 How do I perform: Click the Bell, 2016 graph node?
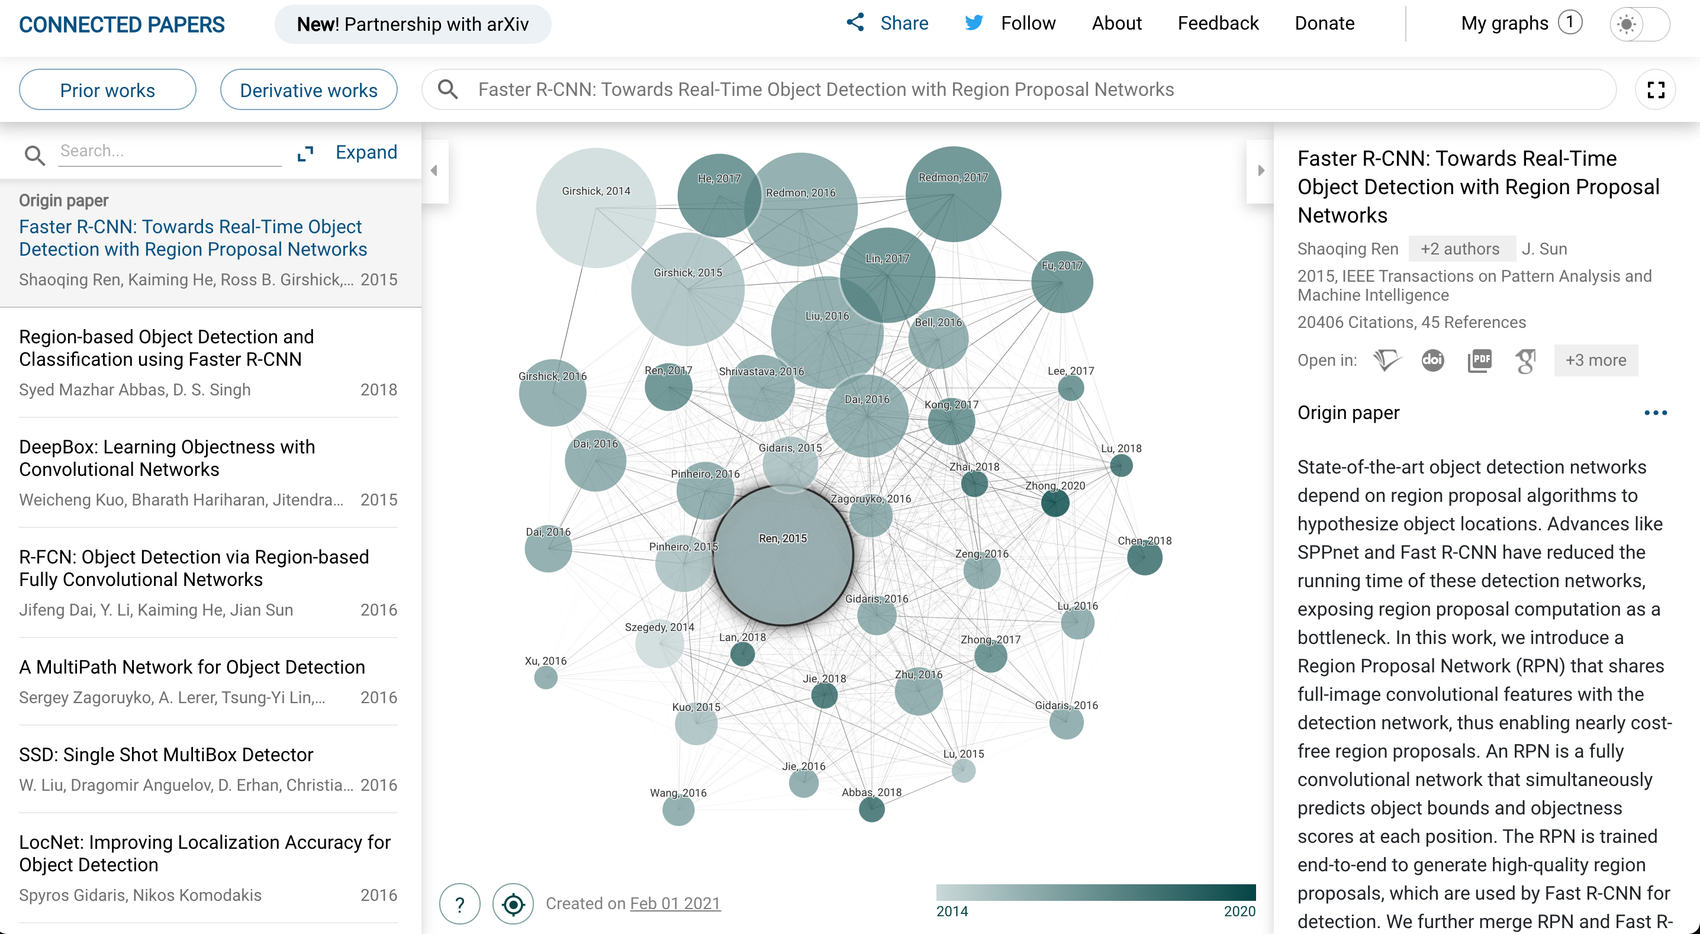click(x=938, y=339)
